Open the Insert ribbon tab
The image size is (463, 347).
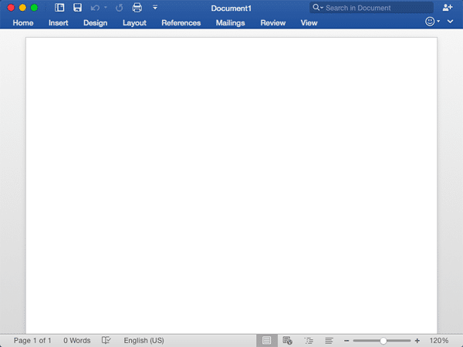click(x=59, y=23)
